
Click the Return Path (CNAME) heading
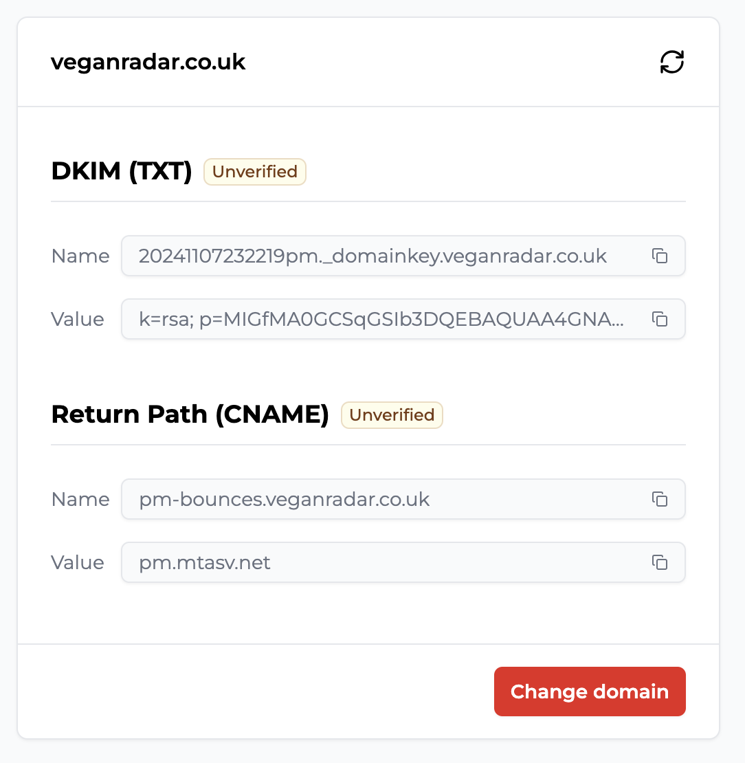coord(190,414)
